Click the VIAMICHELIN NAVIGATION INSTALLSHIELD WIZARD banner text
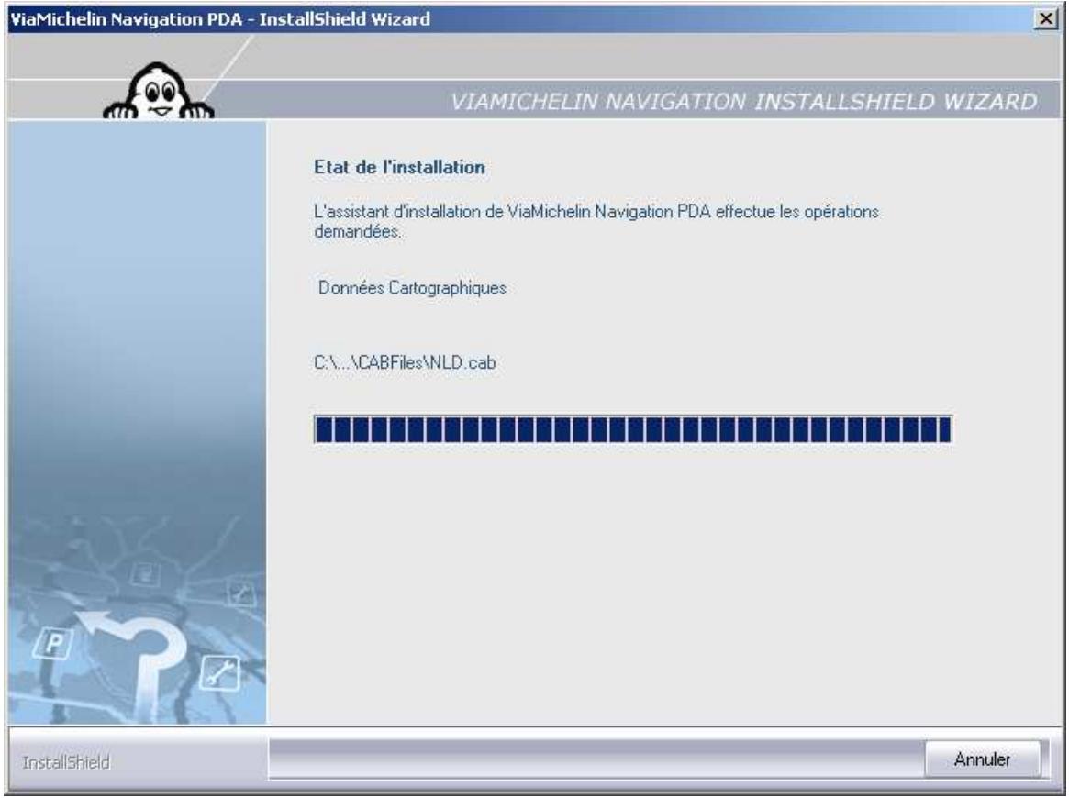The height and width of the screenshot is (798, 1069). coord(744,102)
